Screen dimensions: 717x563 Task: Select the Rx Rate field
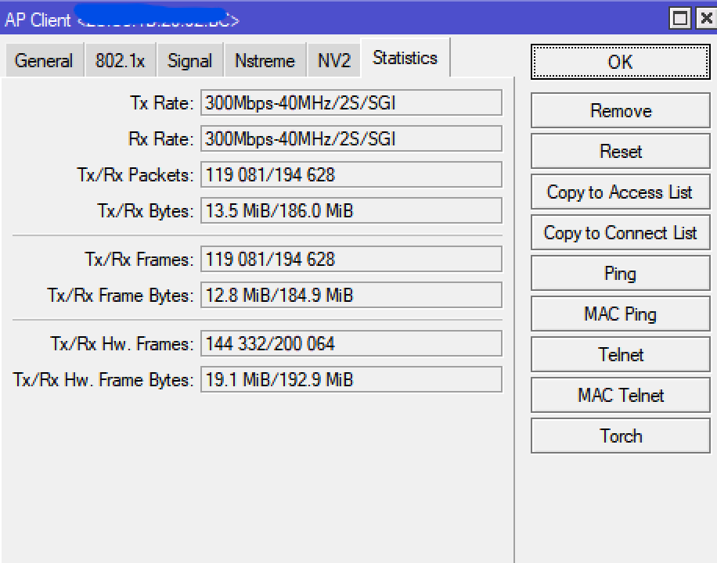[x=351, y=139]
